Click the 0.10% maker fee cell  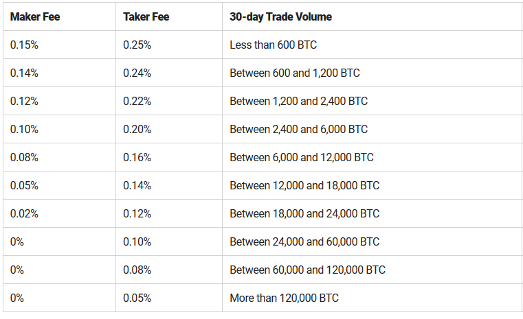point(59,129)
